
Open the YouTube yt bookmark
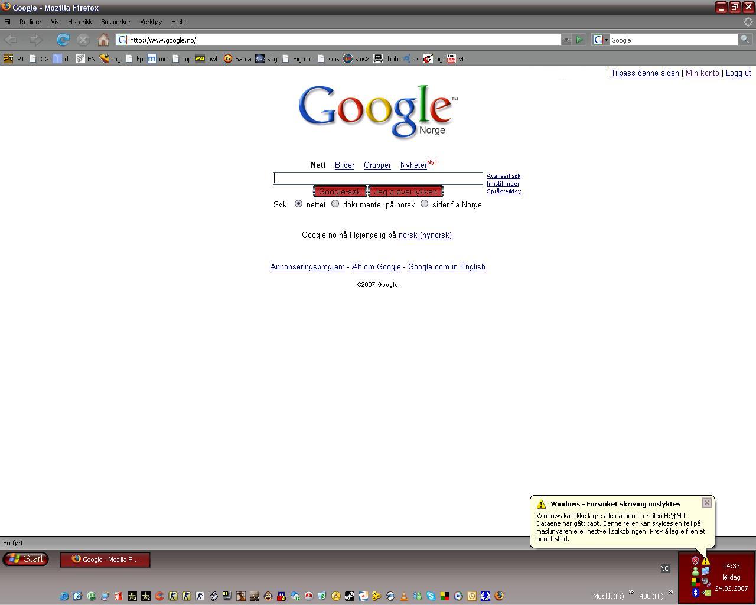coord(455,59)
